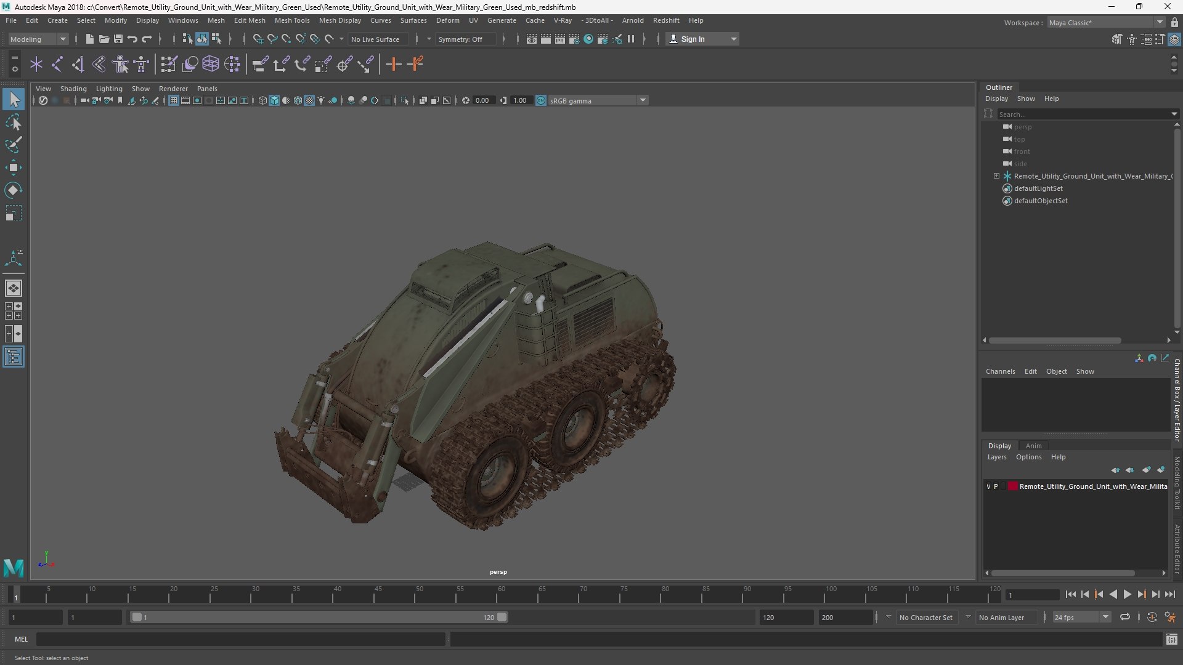Image resolution: width=1183 pixels, height=665 pixels.
Task: Open the Open scene folder icon
Action: [104, 39]
